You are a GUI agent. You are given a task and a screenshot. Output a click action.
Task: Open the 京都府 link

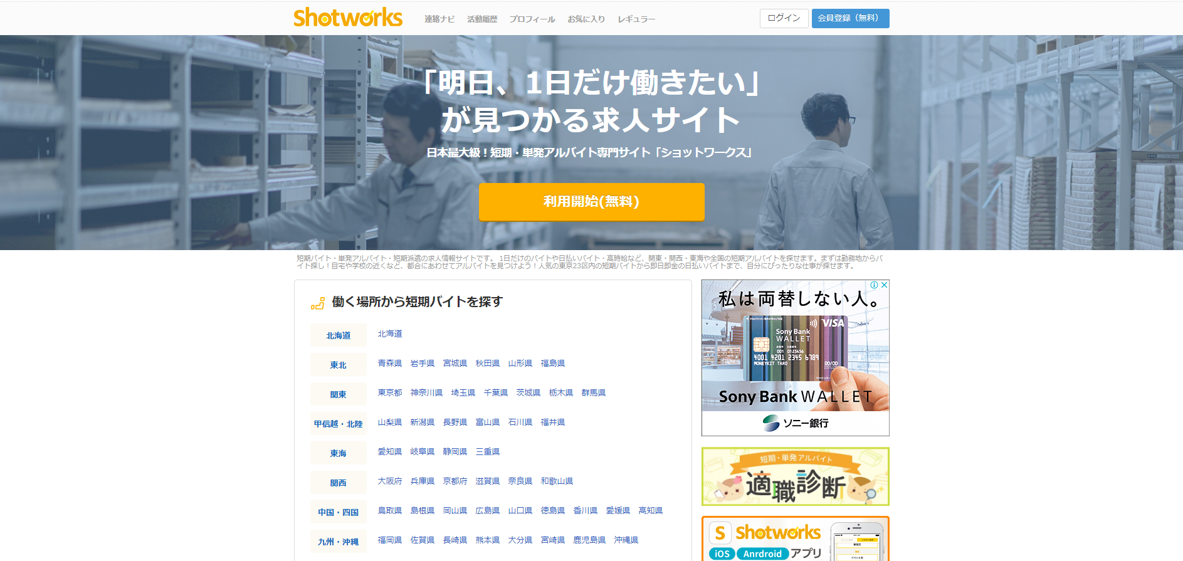[455, 481]
